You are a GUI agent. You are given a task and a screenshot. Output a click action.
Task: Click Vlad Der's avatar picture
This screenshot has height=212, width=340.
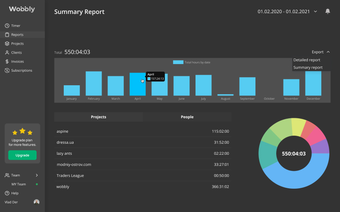[x=37, y=202]
